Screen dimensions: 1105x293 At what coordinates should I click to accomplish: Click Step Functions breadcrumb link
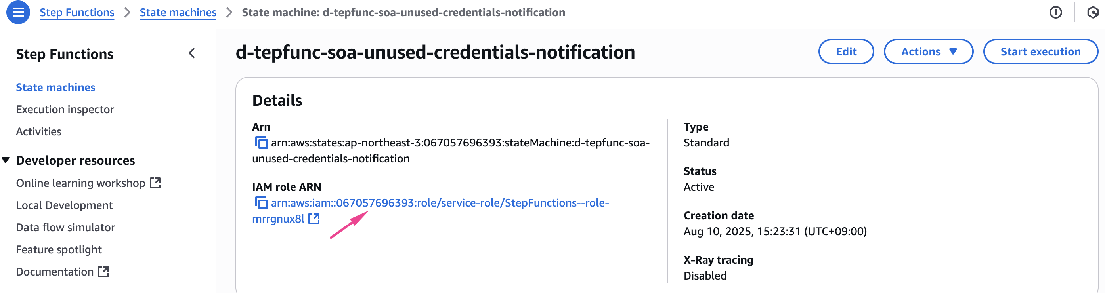click(77, 12)
